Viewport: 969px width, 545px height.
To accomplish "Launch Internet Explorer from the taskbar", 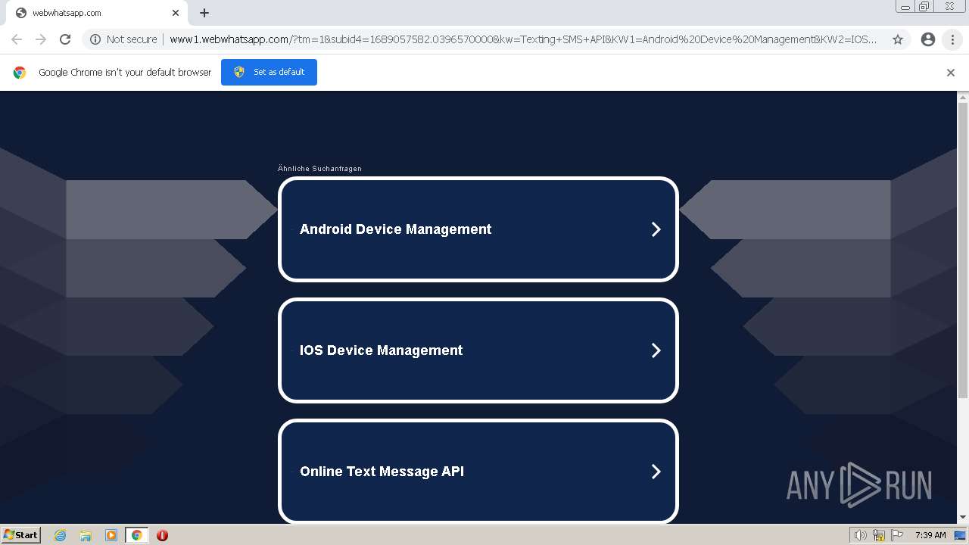I will (61, 535).
